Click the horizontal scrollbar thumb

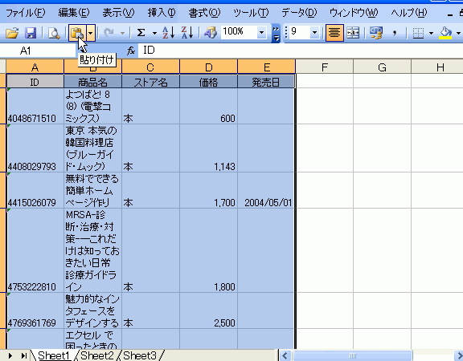click(x=353, y=355)
